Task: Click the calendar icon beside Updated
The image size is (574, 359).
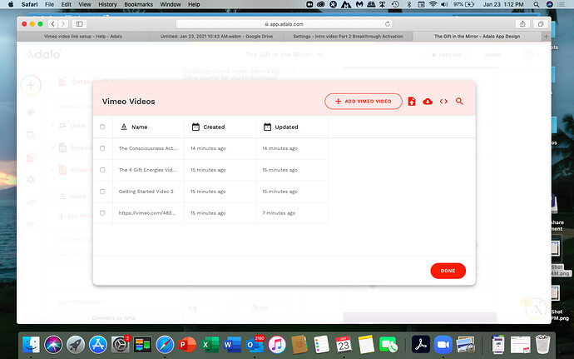Action: pos(268,127)
